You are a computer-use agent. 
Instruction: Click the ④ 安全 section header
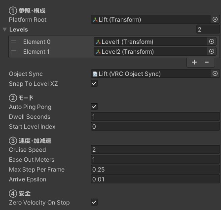pyautogui.click(x=20, y=194)
